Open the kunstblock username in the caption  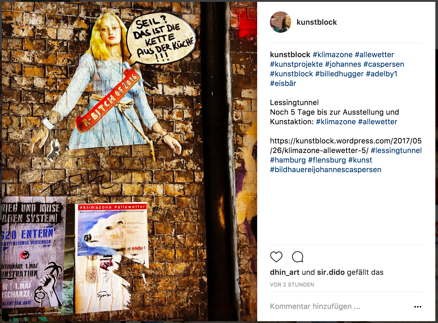pyautogui.click(x=290, y=55)
